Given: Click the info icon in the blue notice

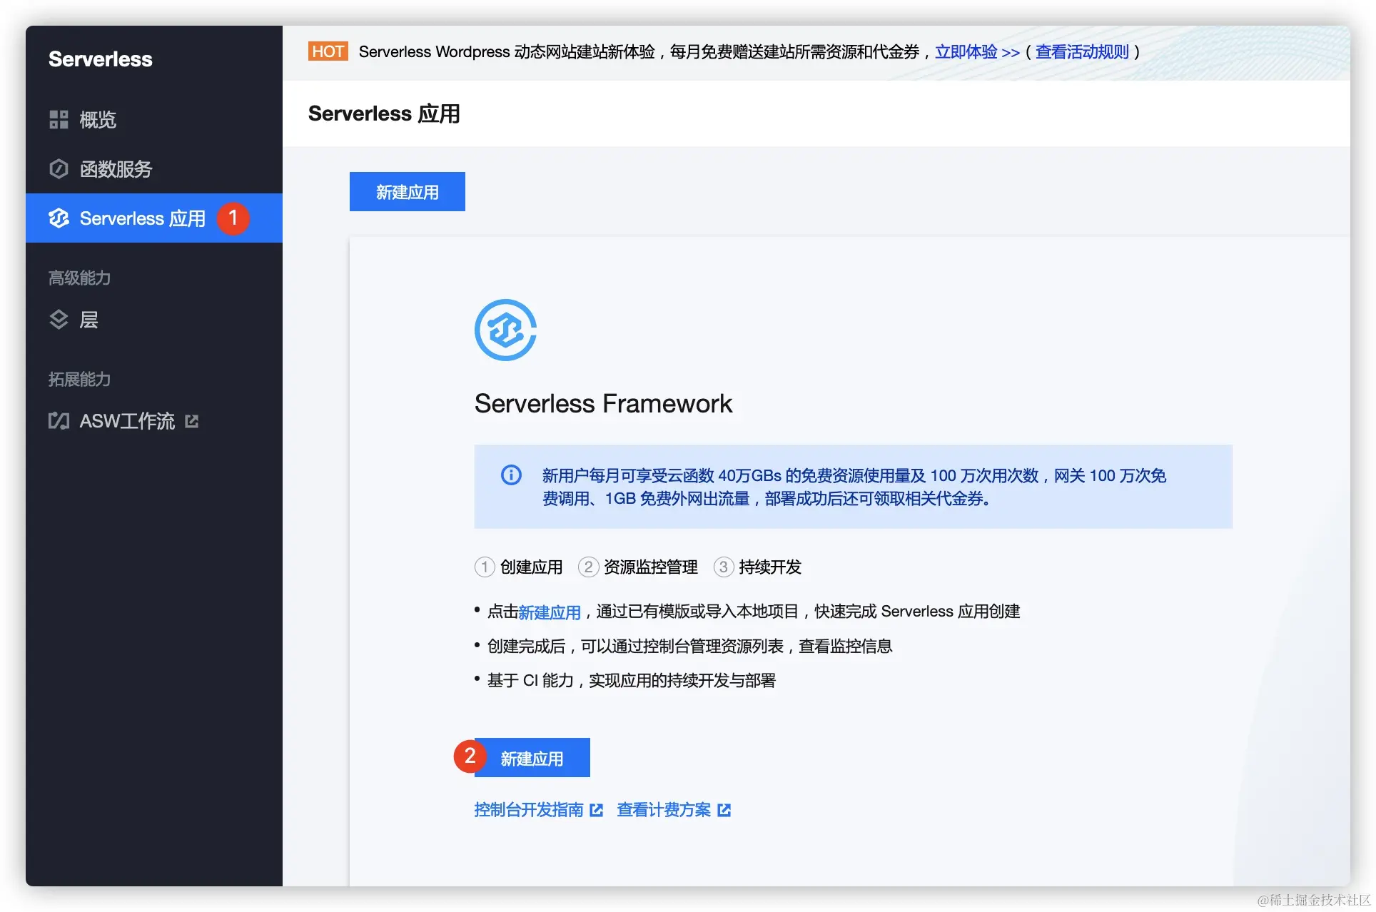Looking at the screenshot, I should click(511, 475).
